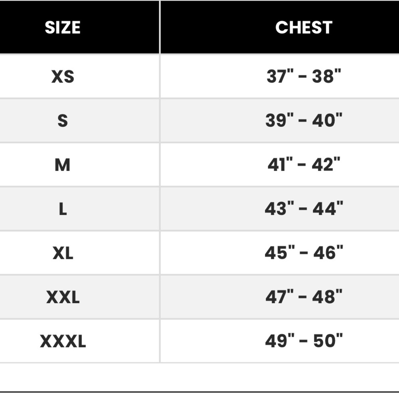This screenshot has height=399, width=399.
Task: Click the black horizontal line at the bottom of the chart
Action: [x=199, y=392]
